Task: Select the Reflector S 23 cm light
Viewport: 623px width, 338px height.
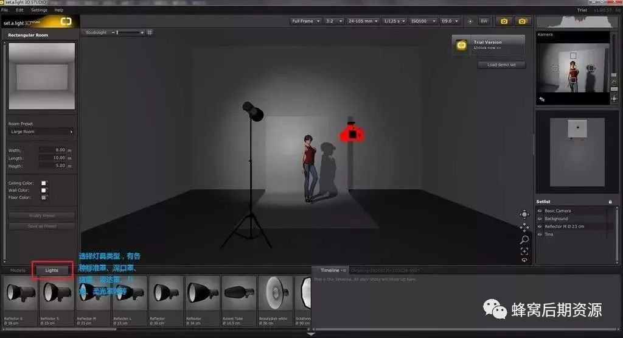Action: coord(57,301)
